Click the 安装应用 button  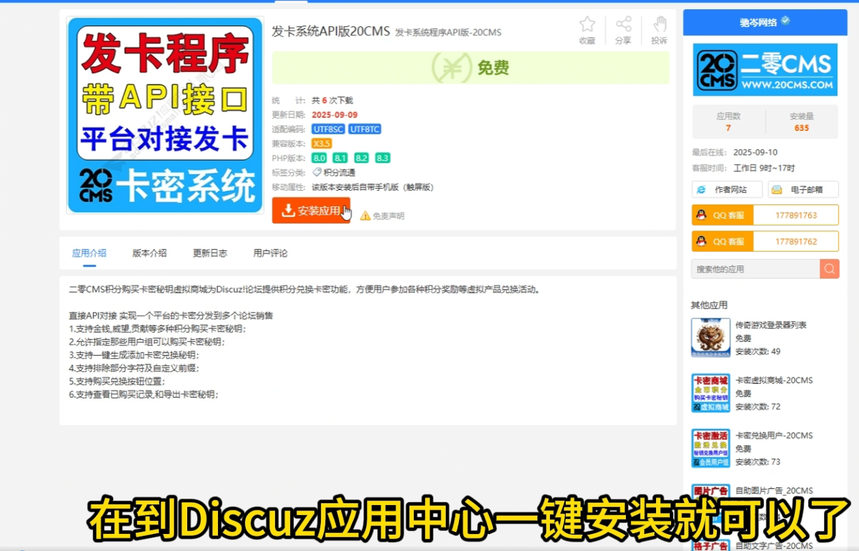click(311, 210)
